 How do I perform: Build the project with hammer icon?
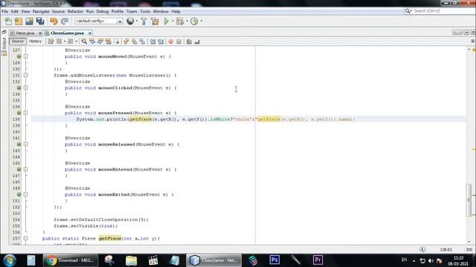coord(144,22)
